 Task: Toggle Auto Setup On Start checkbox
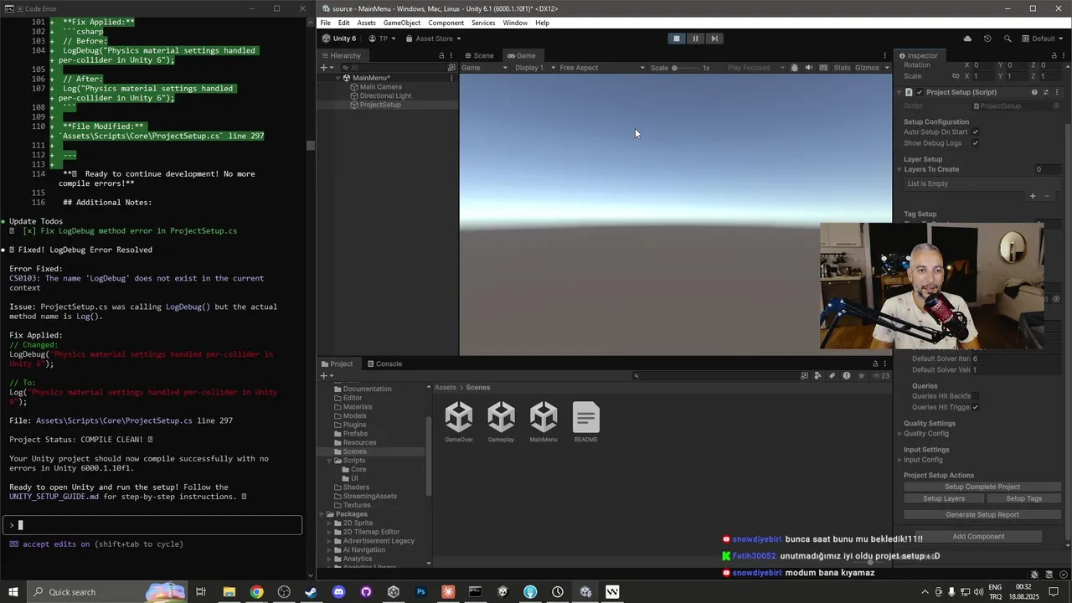click(975, 132)
